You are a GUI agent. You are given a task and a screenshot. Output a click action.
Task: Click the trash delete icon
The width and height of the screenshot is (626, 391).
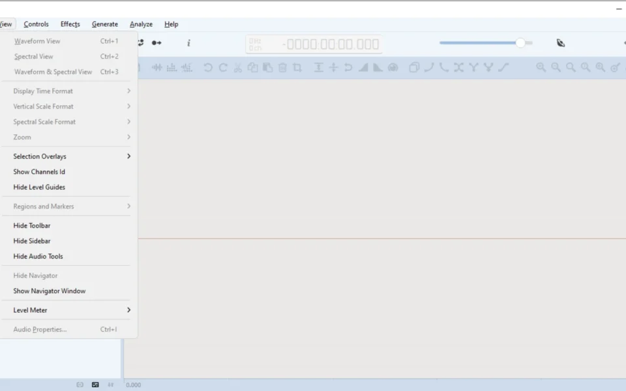point(282,67)
